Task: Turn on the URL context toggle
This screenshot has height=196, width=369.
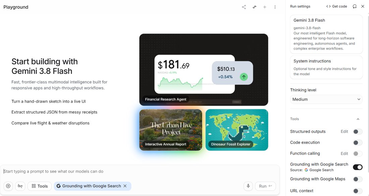Action: 358,191
